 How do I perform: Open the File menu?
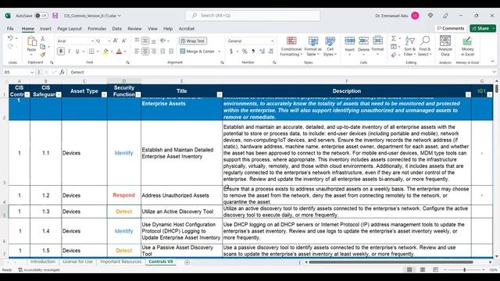[x=10, y=29]
